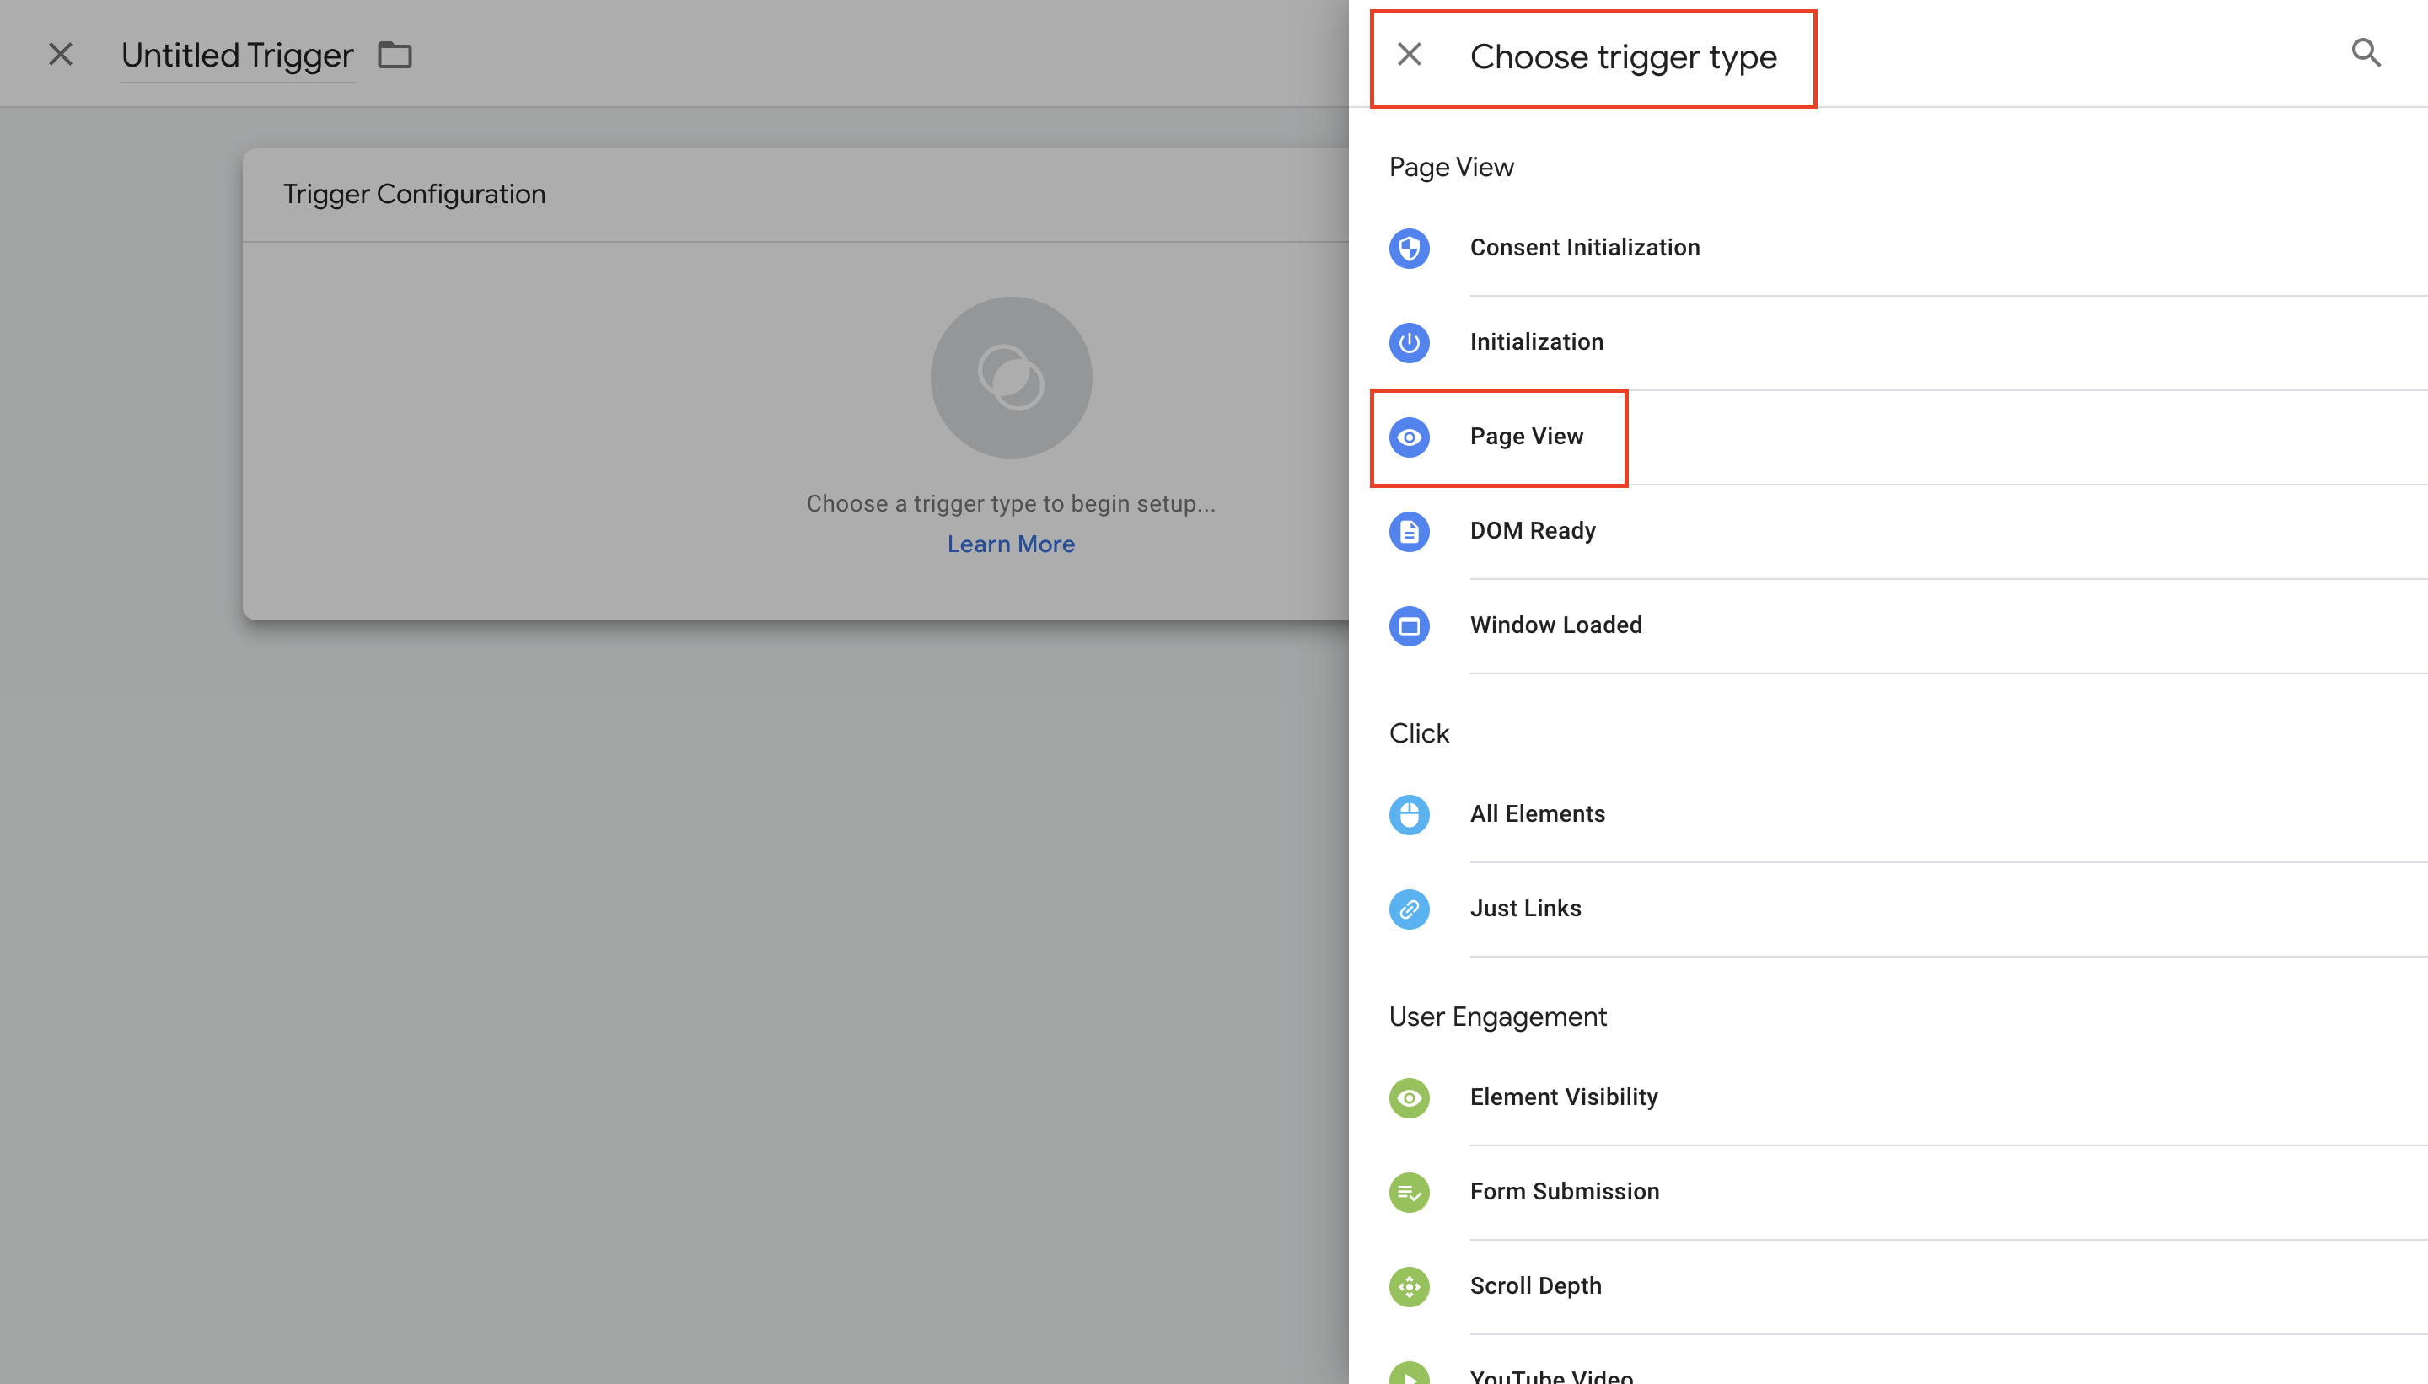Click the Initialization power icon

(x=1409, y=342)
